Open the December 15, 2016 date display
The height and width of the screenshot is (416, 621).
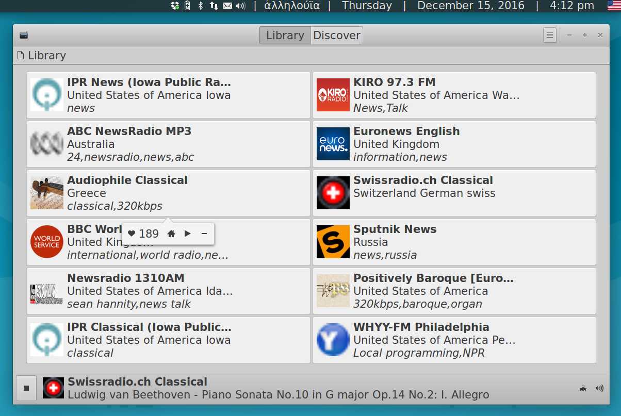tap(471, 6)
